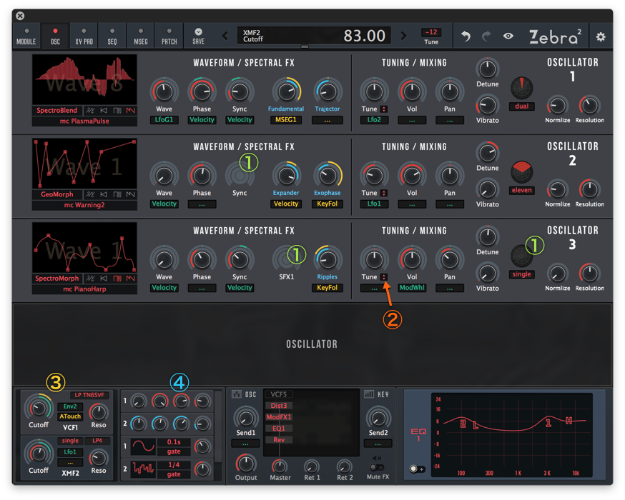Viewport: 625px width, 500px height.
Task: Click the dual voice mode icon in Oscillator 1
Action: 521,88
